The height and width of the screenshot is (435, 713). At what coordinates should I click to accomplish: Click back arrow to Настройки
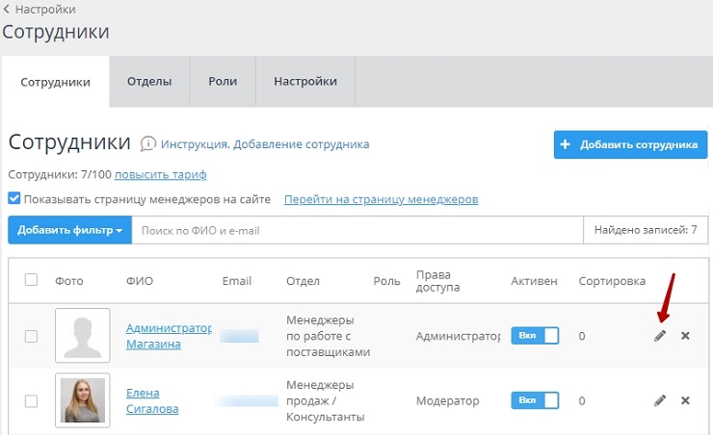[x=8, y=10]
